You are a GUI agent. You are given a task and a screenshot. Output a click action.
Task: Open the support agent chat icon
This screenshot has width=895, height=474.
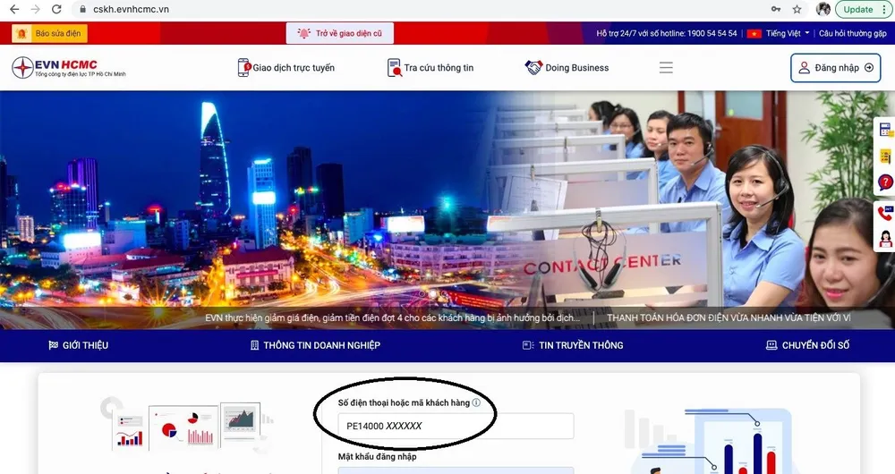885,239
